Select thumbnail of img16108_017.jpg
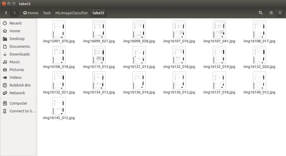The height and width of the screenshot is (156, 286). pyautogui.click(x=259, y=29)
